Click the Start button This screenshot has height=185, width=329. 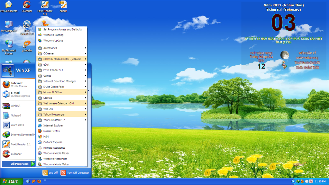pyautogui.click(x=11, y=181)
